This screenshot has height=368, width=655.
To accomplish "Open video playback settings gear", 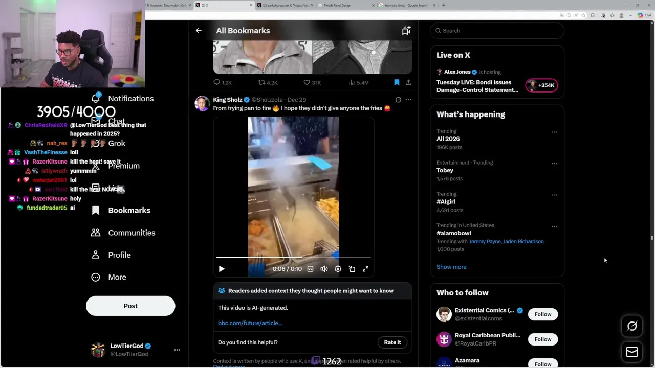I will [x=338, y=269].
